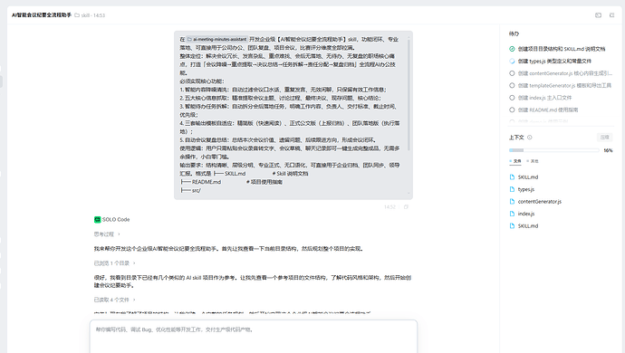Click the contentGenerator.js file icon

click(x=512, y=202)
